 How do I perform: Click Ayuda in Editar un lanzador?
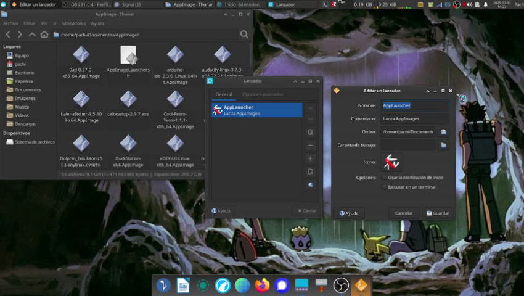pyautogui.click(x=349, y=213)
